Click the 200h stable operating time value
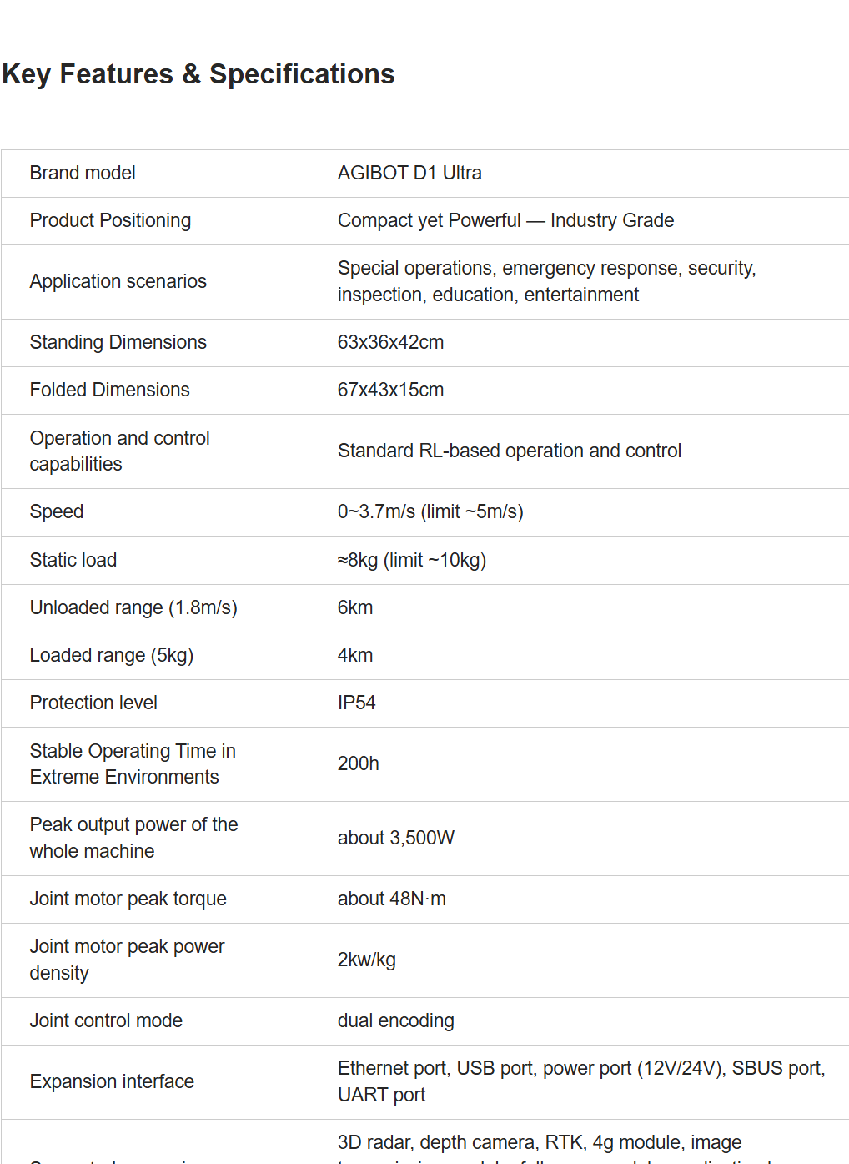Screen dimensions: 849x1164 358,763
